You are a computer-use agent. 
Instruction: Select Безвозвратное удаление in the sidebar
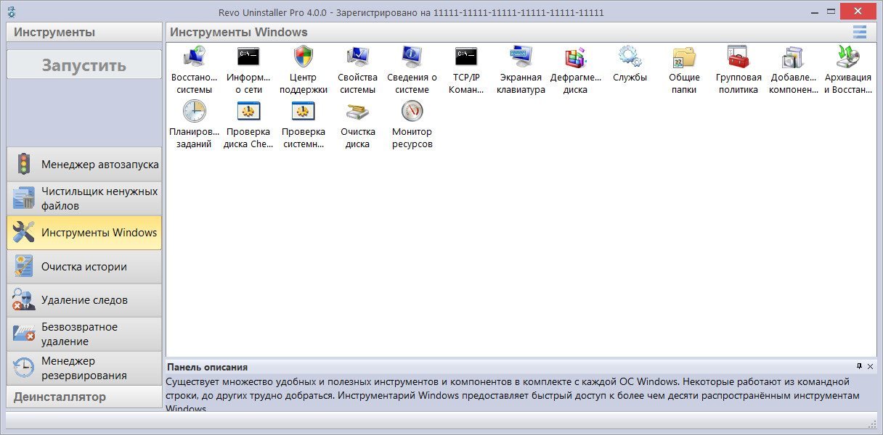(x=84, y=333)
